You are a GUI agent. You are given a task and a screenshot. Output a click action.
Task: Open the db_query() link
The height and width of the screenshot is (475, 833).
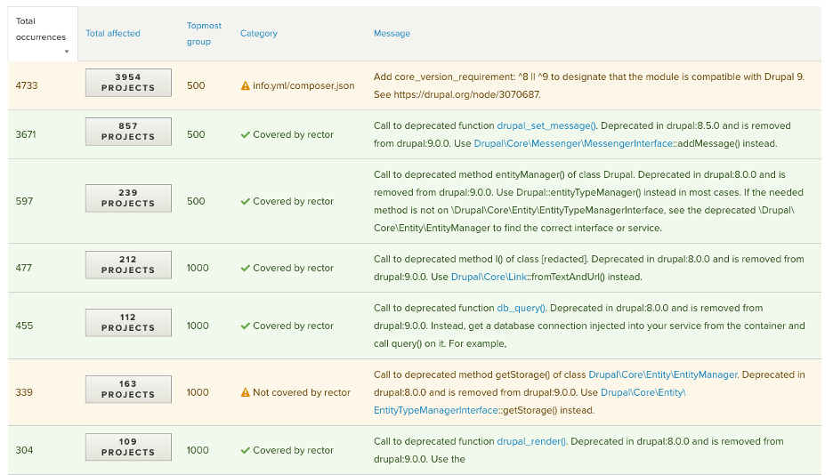pyautogui.click(x=521, y=308)
